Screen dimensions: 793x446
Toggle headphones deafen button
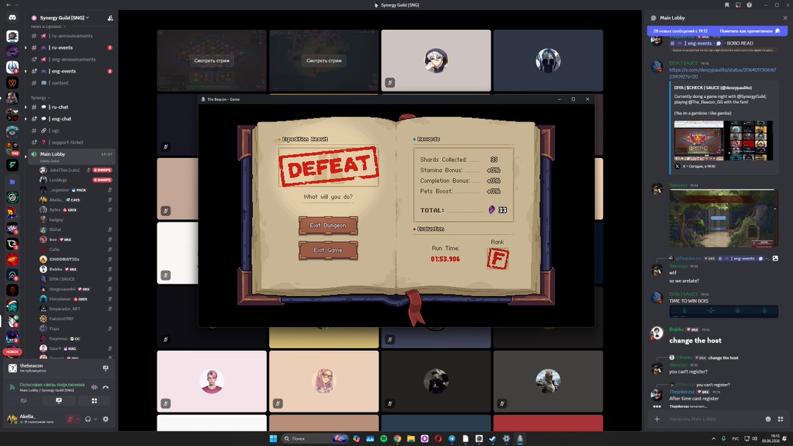[88, 419]
